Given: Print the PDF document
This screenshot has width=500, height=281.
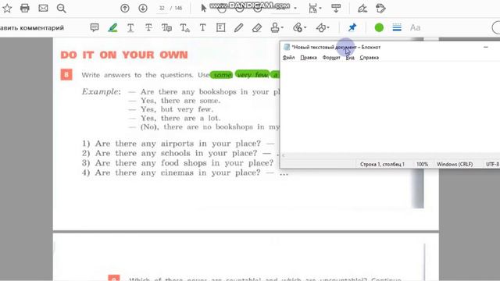Looking at the screenshot, I should coord(24,9).
